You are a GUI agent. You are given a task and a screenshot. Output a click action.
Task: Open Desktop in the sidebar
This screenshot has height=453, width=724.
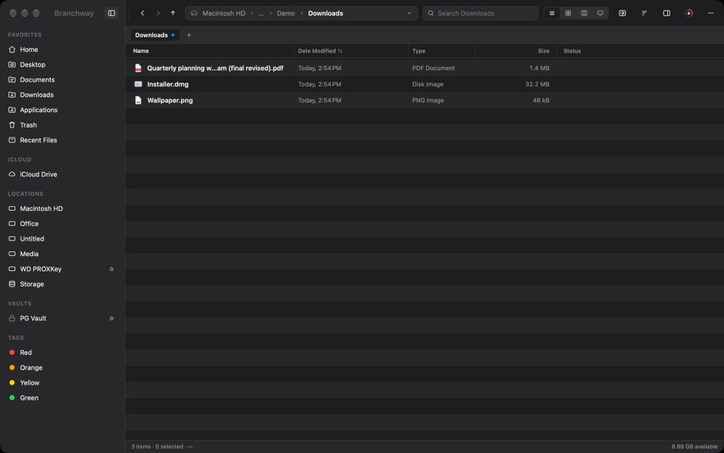click(x=63, y=65)
